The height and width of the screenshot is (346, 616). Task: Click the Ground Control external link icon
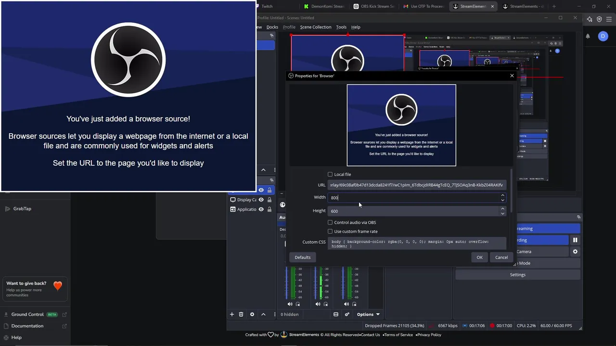(64, 314)
